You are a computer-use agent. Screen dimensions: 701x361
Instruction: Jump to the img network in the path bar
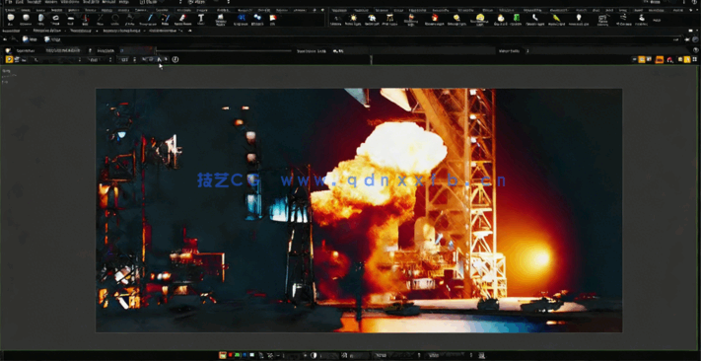tap(52, 39)
